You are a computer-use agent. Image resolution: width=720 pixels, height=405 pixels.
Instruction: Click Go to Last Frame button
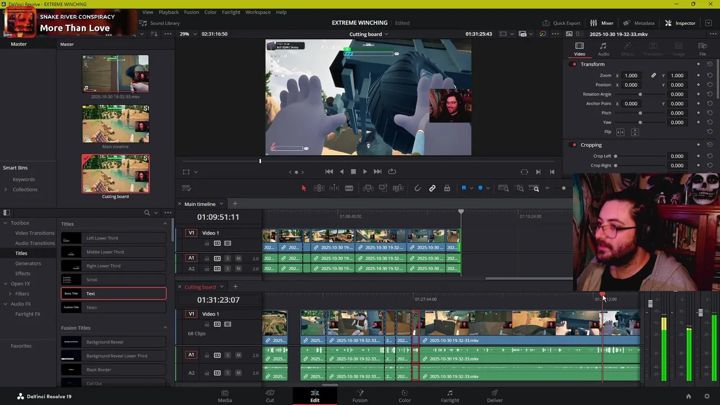coord(377,172)
